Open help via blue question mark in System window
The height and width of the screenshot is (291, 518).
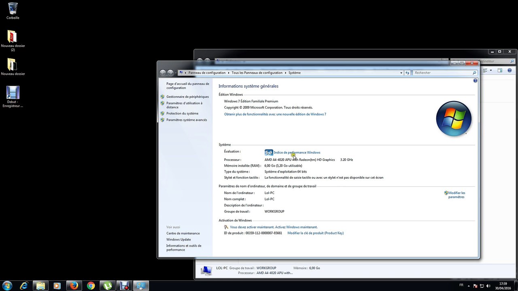475,81
